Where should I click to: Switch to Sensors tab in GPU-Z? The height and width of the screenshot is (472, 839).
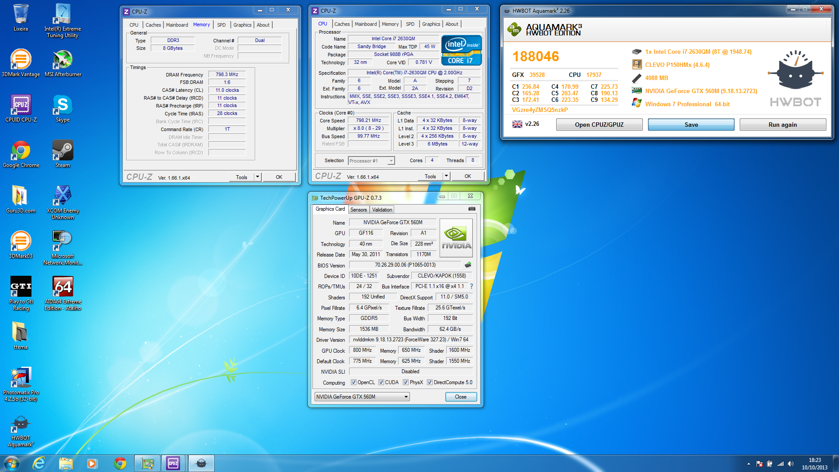pyautogui.click(x=358, y=210)
